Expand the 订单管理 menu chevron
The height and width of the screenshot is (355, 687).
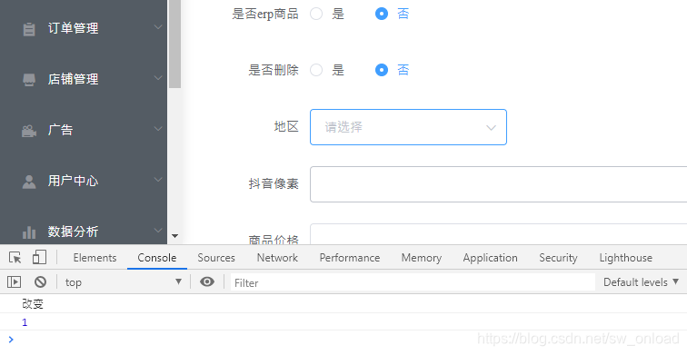[x=158, y=27]
